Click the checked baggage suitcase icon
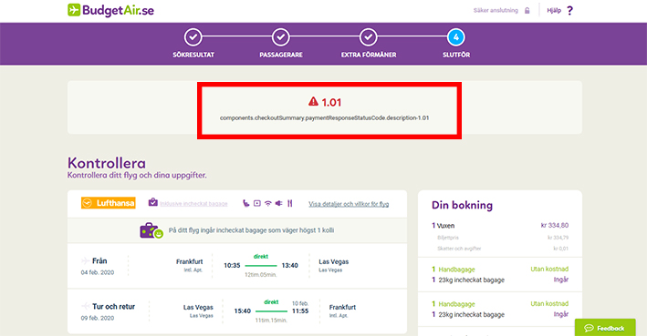Screen dimensions: 647x336 (153, 202)
